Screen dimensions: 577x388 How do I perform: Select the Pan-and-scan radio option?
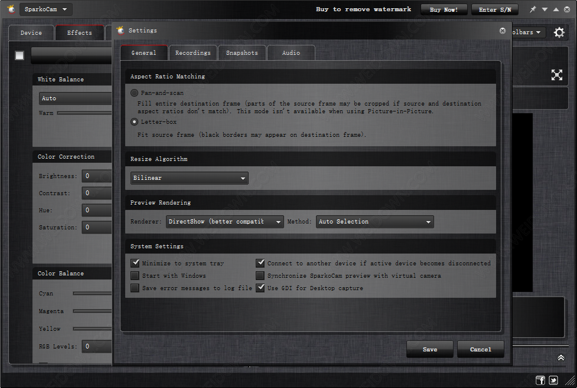[x=134, y=93]
